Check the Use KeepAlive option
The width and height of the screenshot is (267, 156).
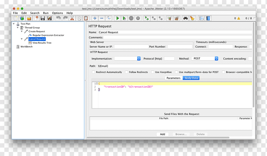153,72
